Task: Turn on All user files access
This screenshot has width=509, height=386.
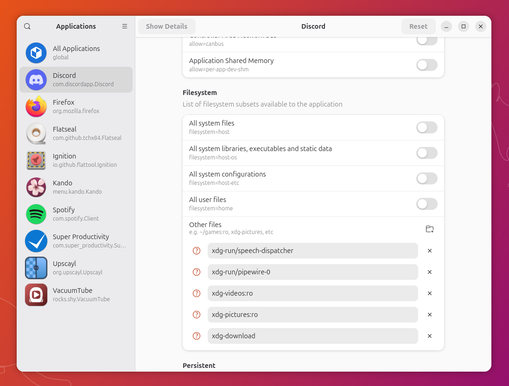Action: tap(426, 204)
